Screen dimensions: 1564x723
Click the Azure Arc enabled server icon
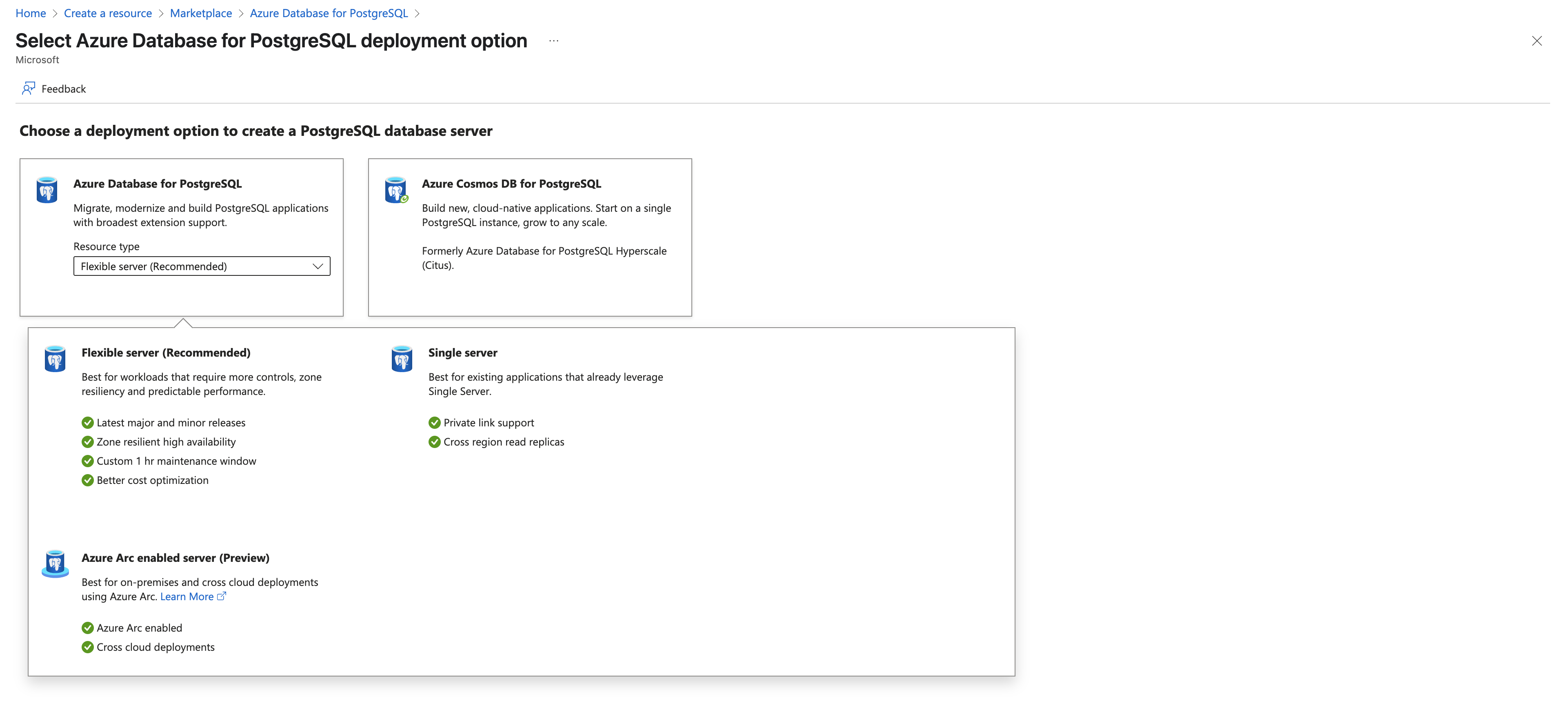click(55, 564)
